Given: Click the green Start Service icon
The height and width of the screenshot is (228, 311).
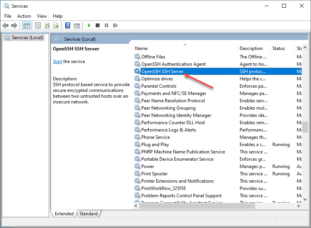Looking at the screenshot, I should 89,25.
